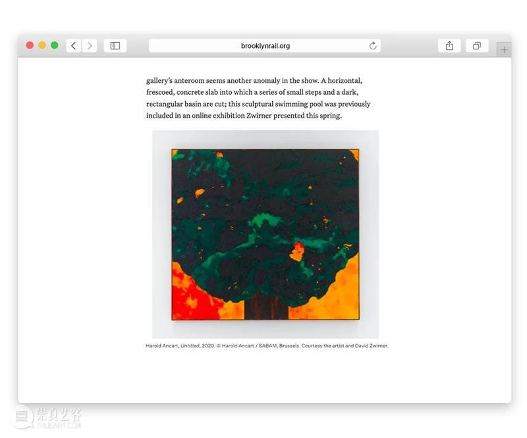Viewport: 527px width, 438px height.
Task: Enter full screen with green button
Action: tap(55, 45)
